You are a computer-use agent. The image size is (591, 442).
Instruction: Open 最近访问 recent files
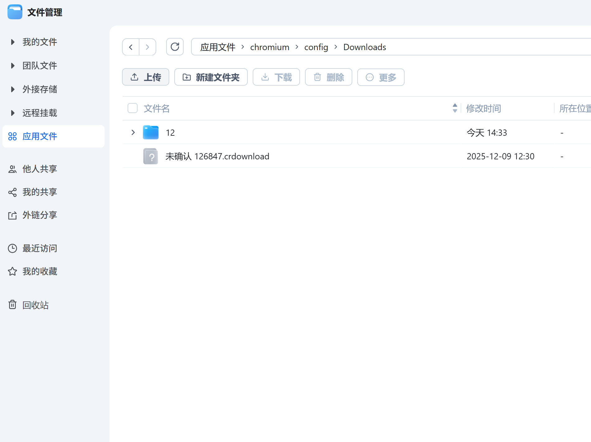[x=40, y=248]
